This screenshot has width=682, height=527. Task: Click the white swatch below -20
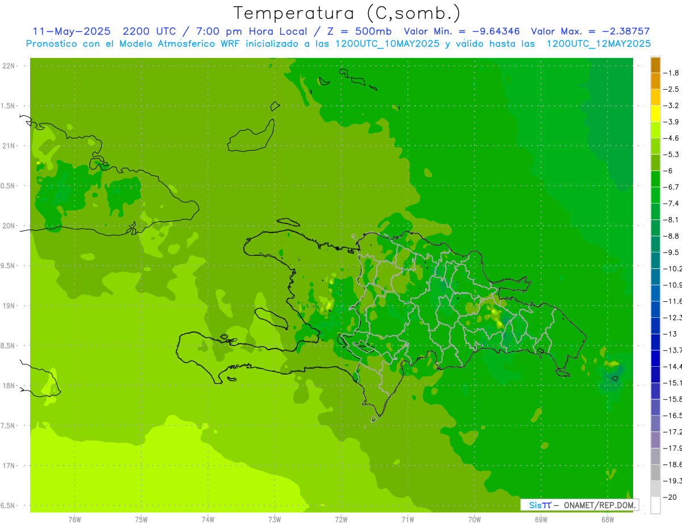(x=655, y=505)
